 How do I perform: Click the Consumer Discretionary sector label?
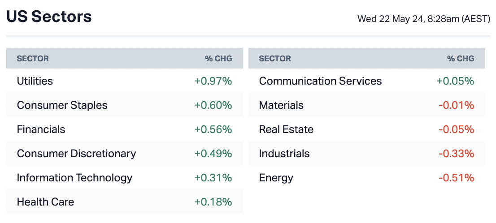click(76, 154)
